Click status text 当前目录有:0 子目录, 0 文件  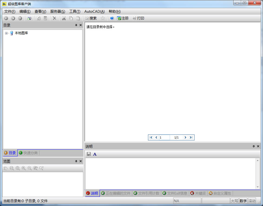coord(25,201)
